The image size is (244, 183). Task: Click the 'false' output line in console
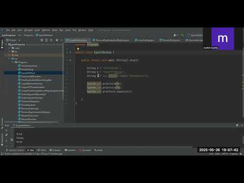coord(20,138)
